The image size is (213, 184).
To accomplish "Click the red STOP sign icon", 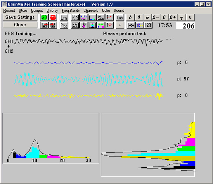I will (x=53, y=17).
